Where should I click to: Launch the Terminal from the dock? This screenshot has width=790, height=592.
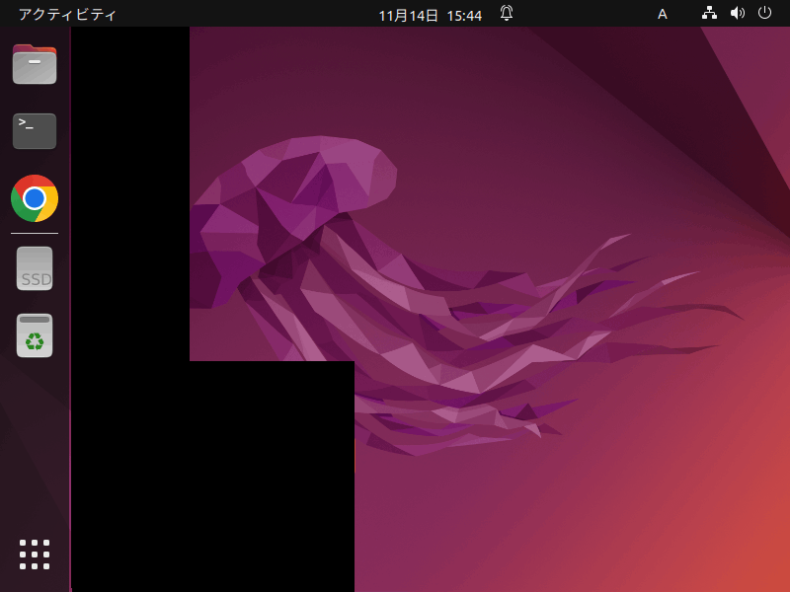pos(35,131)
